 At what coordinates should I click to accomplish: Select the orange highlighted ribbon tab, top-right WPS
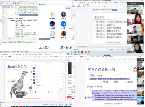[x=81, y=3]
